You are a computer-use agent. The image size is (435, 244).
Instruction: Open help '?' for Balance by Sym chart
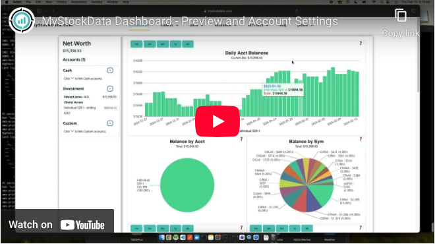[x=361, y=139]
